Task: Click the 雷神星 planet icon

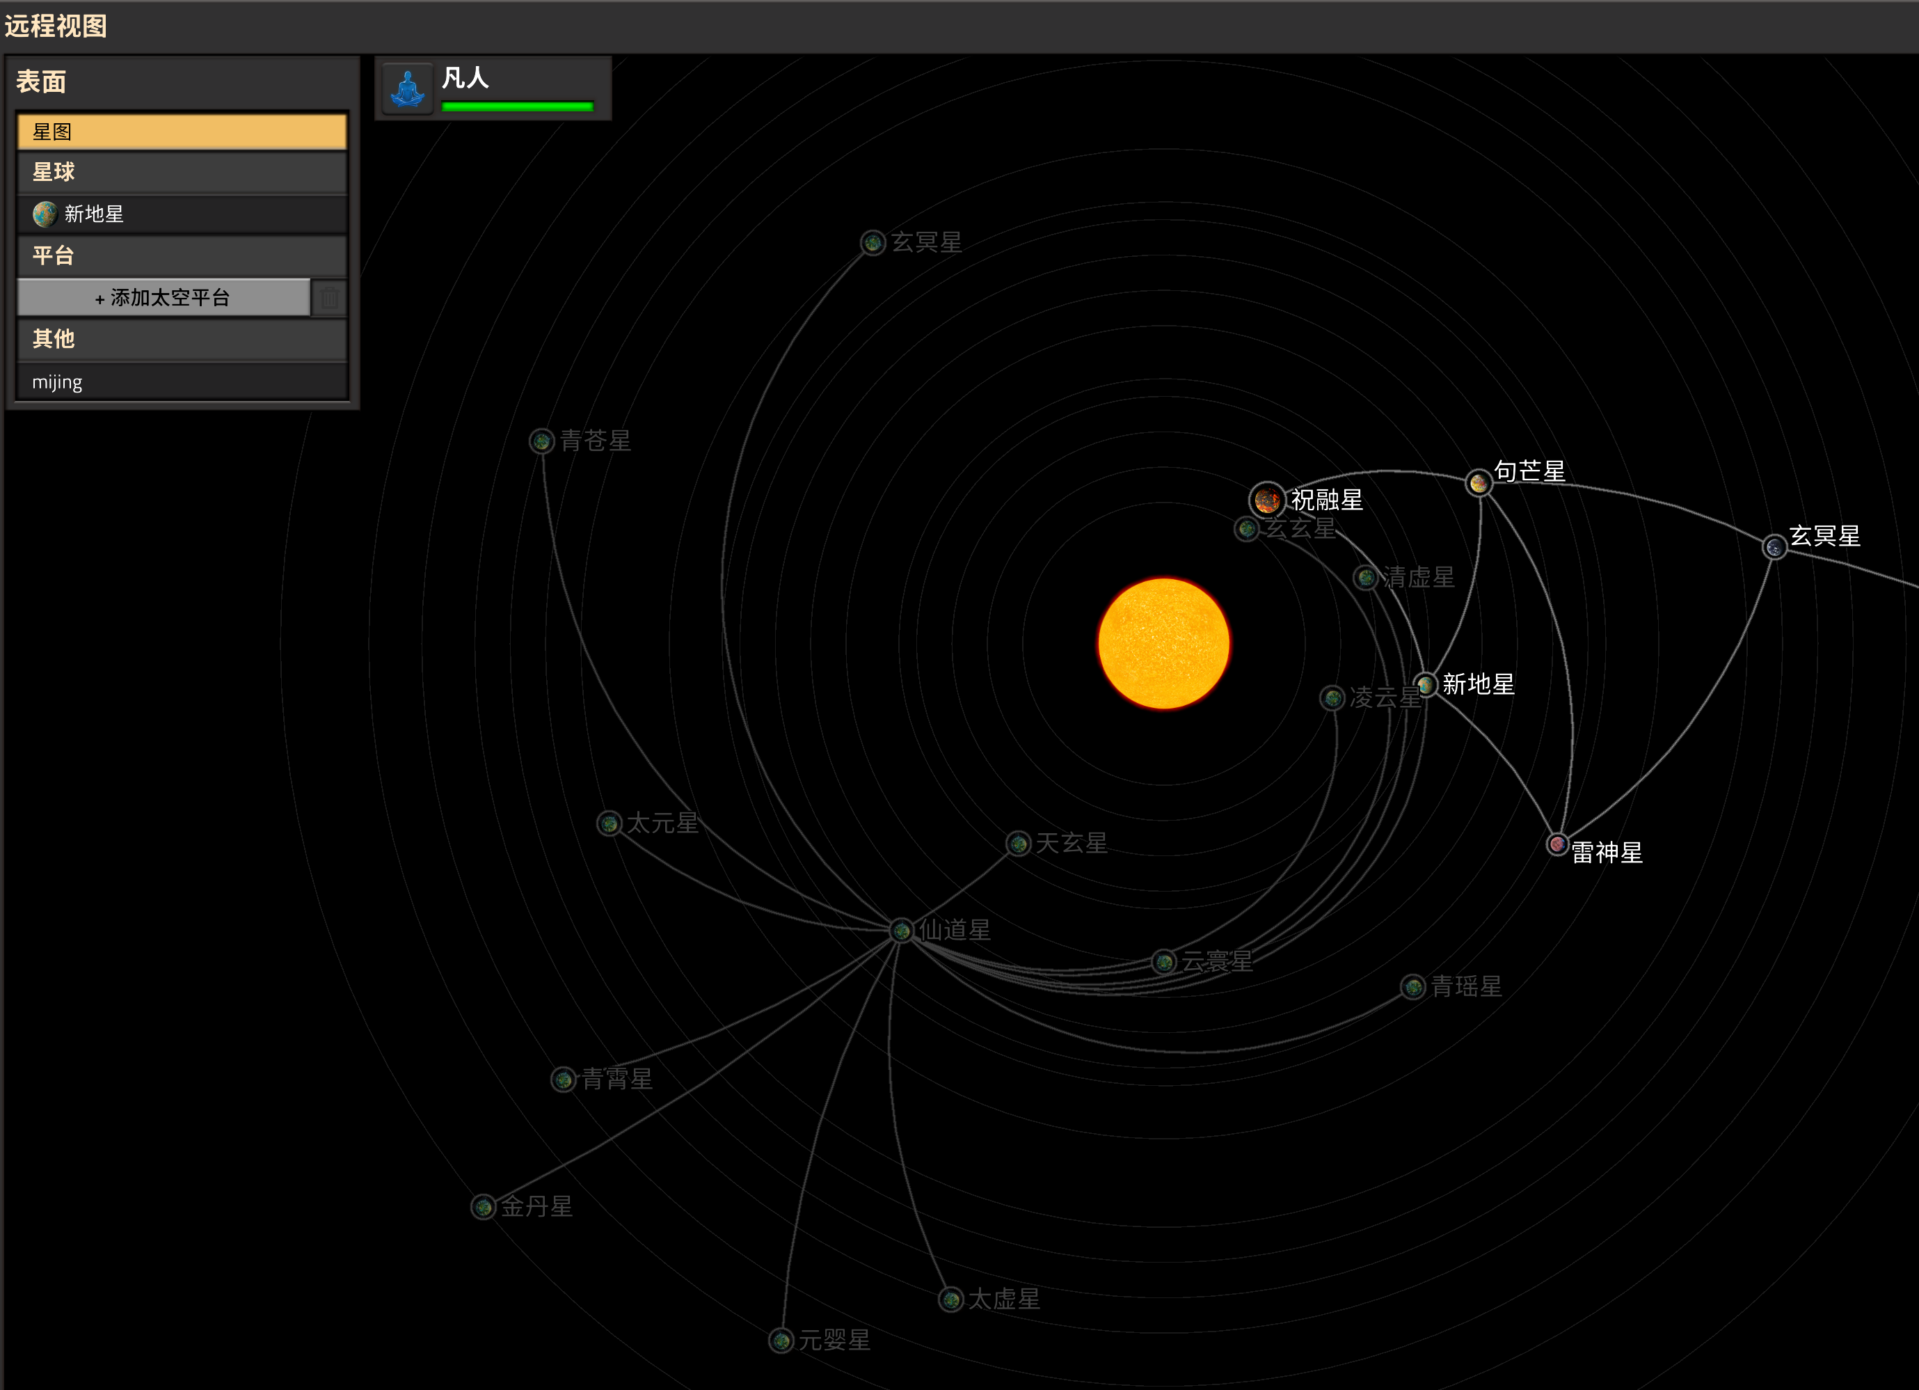Action: pos(1557,844)
